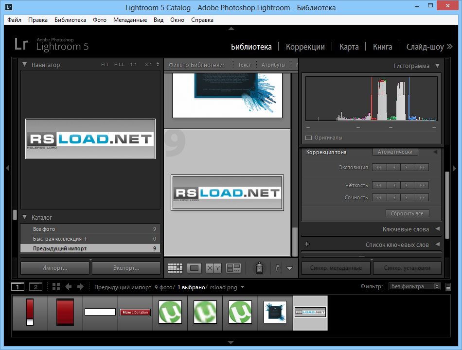462x350 pixels.
Task: Open the Survey view icon
Action: point(233,268)
